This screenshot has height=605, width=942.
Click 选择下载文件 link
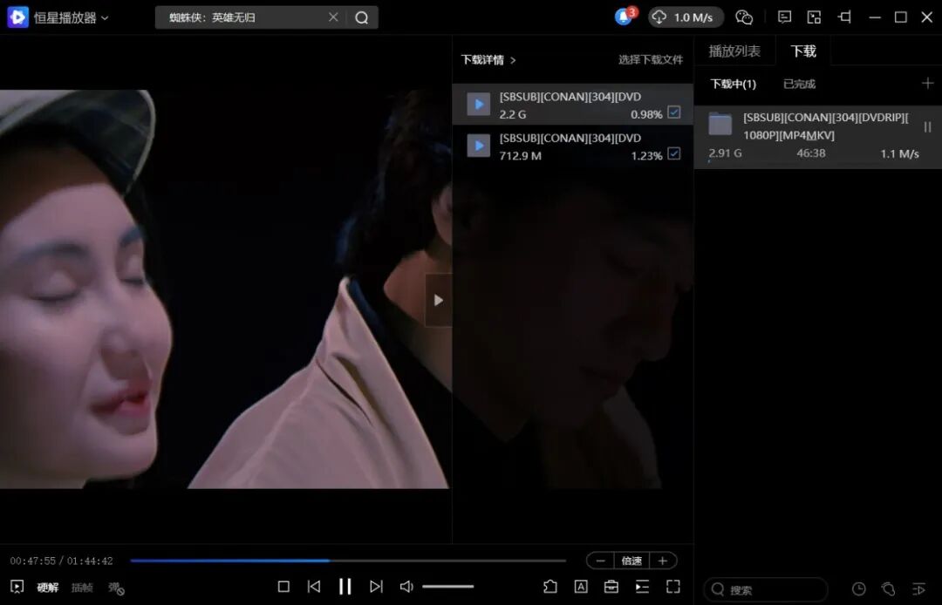(x=651, y=59)
